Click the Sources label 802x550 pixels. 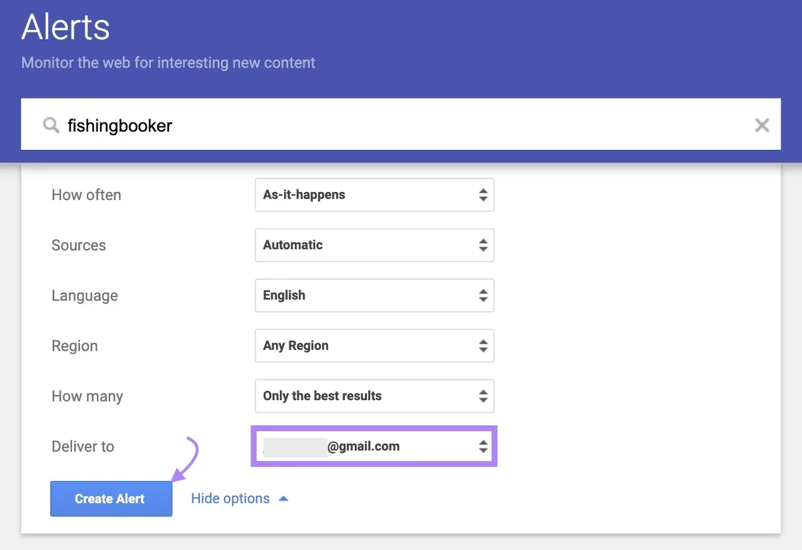point(78,245)
